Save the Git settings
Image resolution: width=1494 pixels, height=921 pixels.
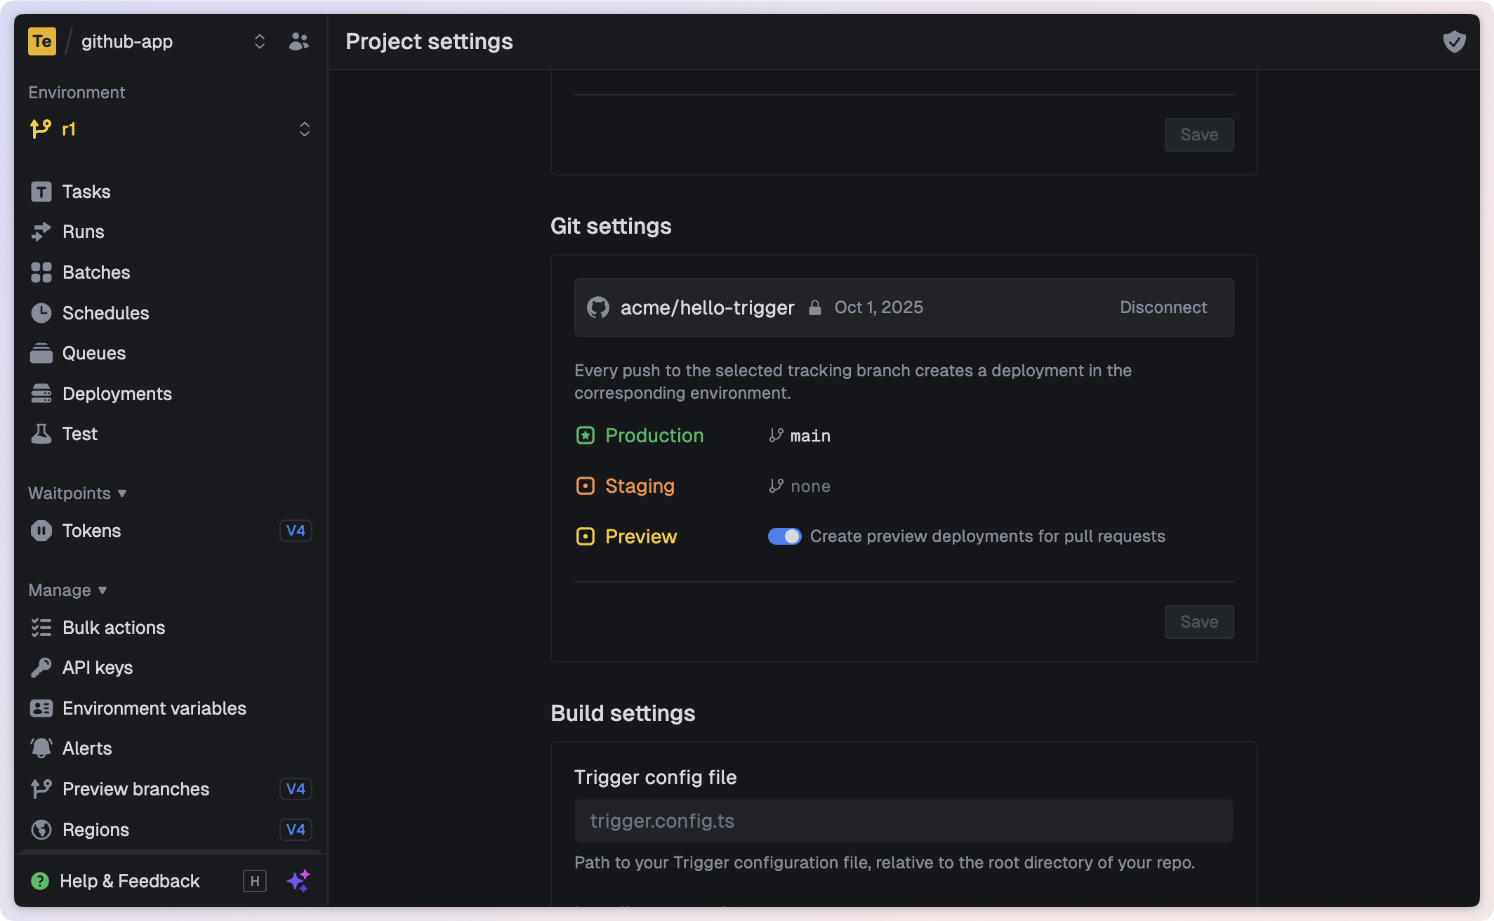(1198, 622)
